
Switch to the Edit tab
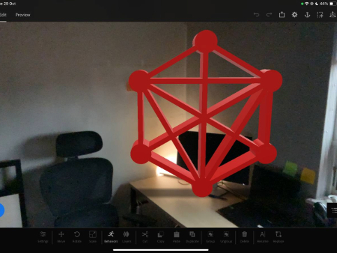click(3, 15)
